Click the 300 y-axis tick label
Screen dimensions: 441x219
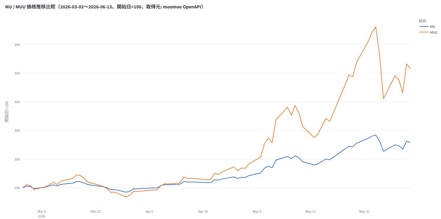17,131
